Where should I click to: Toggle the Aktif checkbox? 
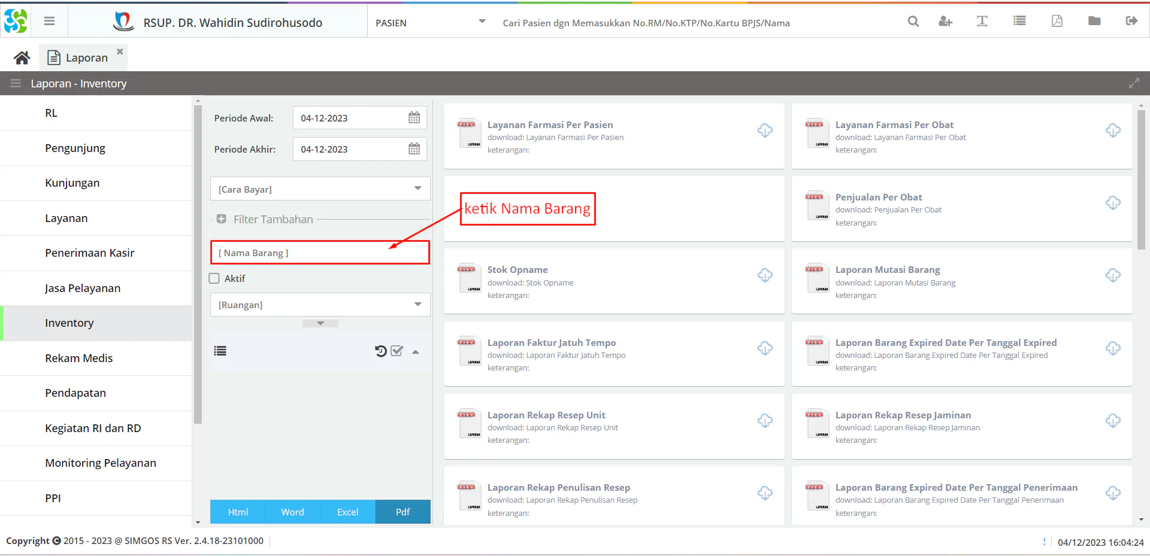coord(214,278)
